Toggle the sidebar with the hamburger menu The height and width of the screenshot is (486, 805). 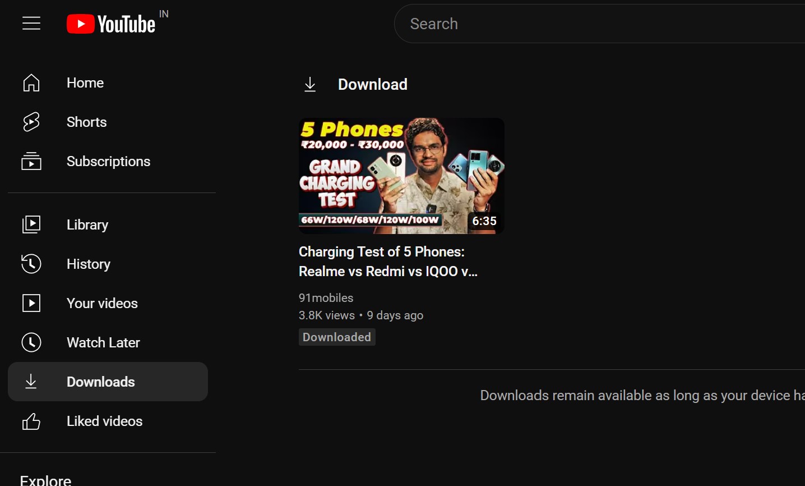(31, 23)
